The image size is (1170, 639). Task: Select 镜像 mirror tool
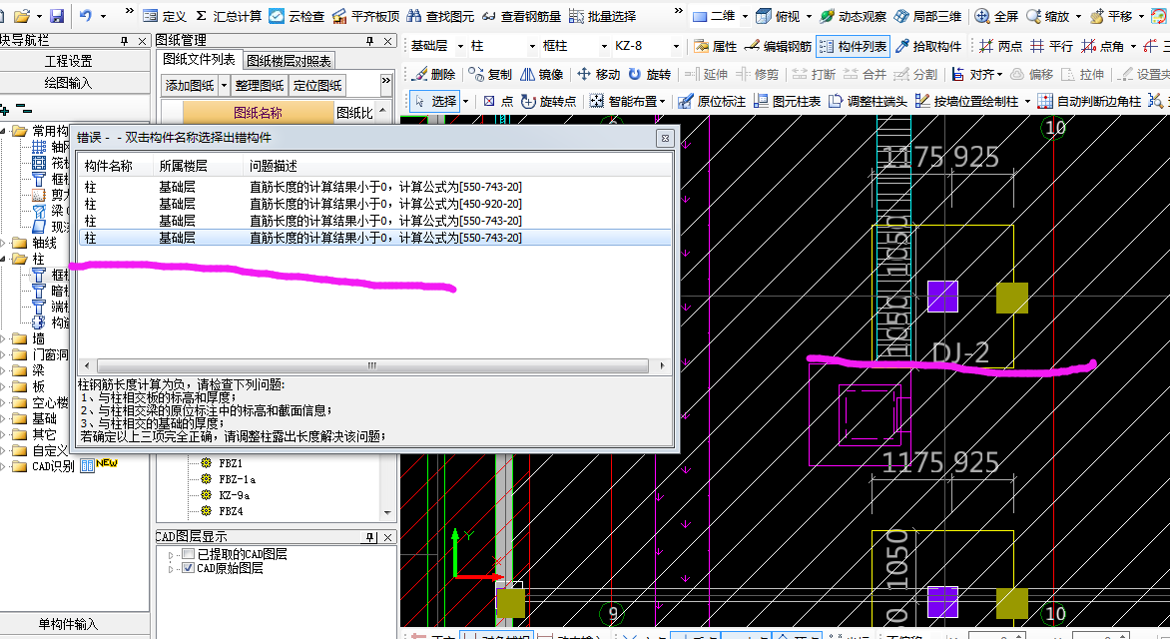click(x=542, y=74)
